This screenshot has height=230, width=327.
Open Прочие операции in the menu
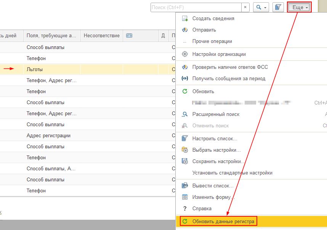[x=251, y=41]
